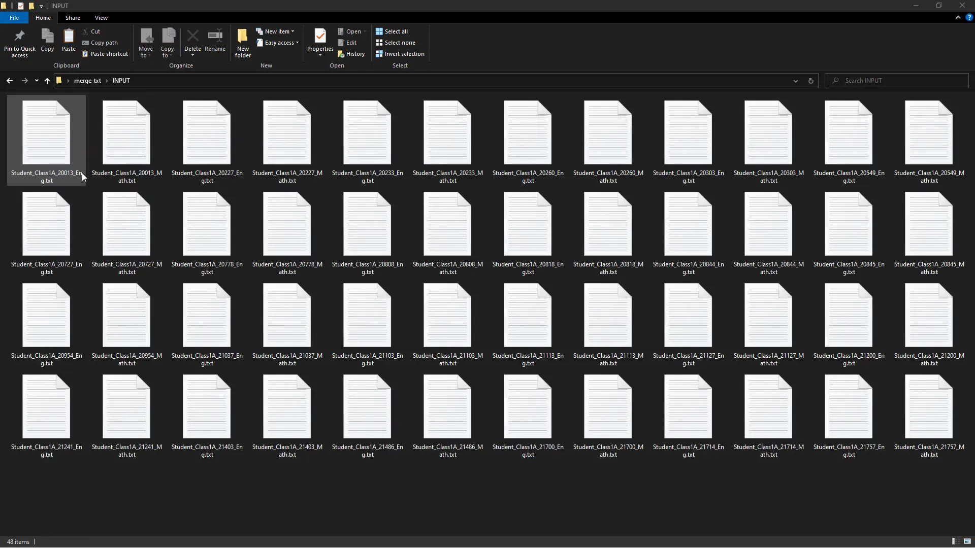Open the Move to dropdown

(146, 43)
